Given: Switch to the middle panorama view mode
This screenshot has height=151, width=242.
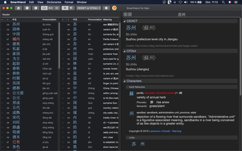Looking at the screenshot, I should (51, 8).
